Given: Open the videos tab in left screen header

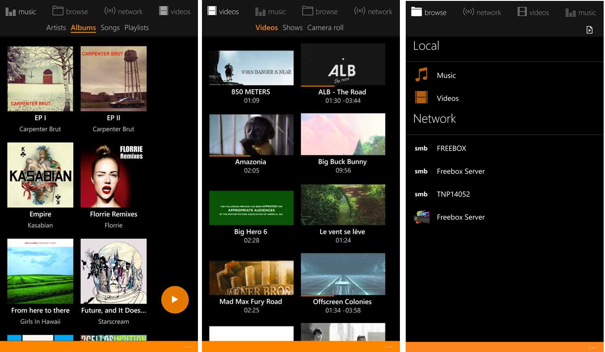Looking at the screenshot, I should coord(175,11).
